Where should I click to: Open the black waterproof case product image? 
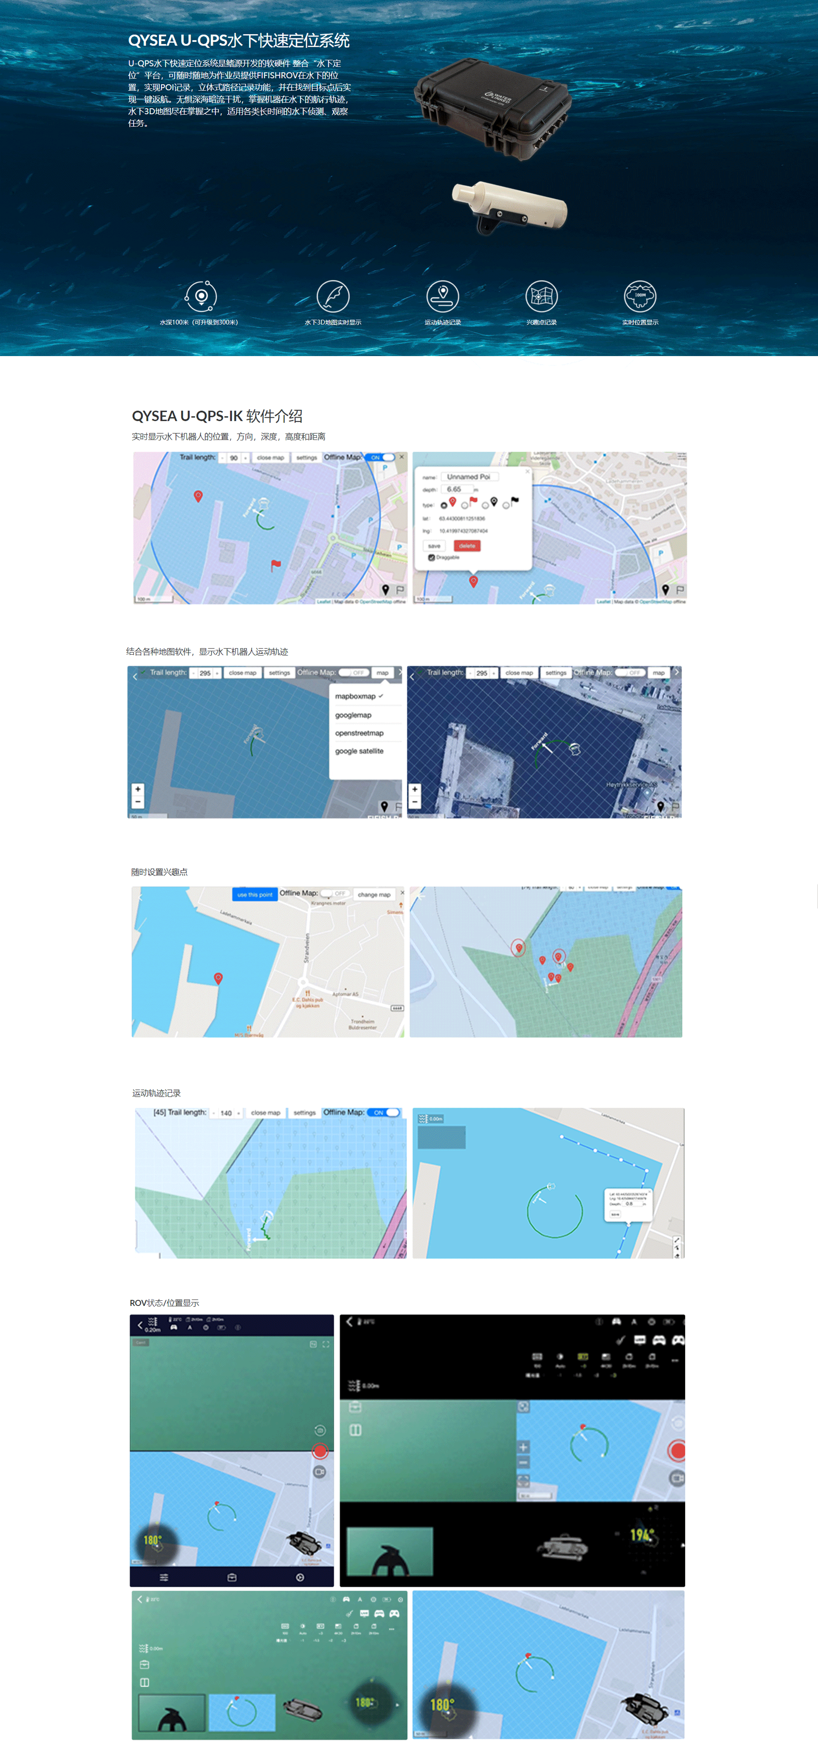pyautogui.click(x=493, y=109)
